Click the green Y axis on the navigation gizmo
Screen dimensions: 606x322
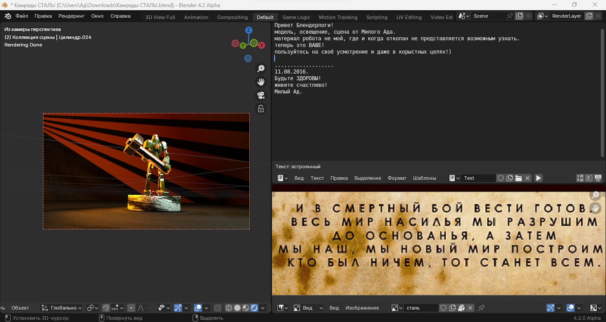point(243,46)
